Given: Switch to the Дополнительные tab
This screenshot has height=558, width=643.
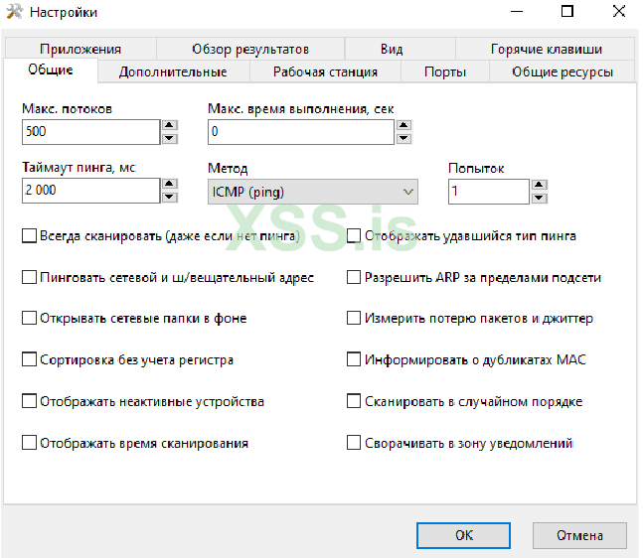Looking at the screenshot, I should click(x=173, y=72).
